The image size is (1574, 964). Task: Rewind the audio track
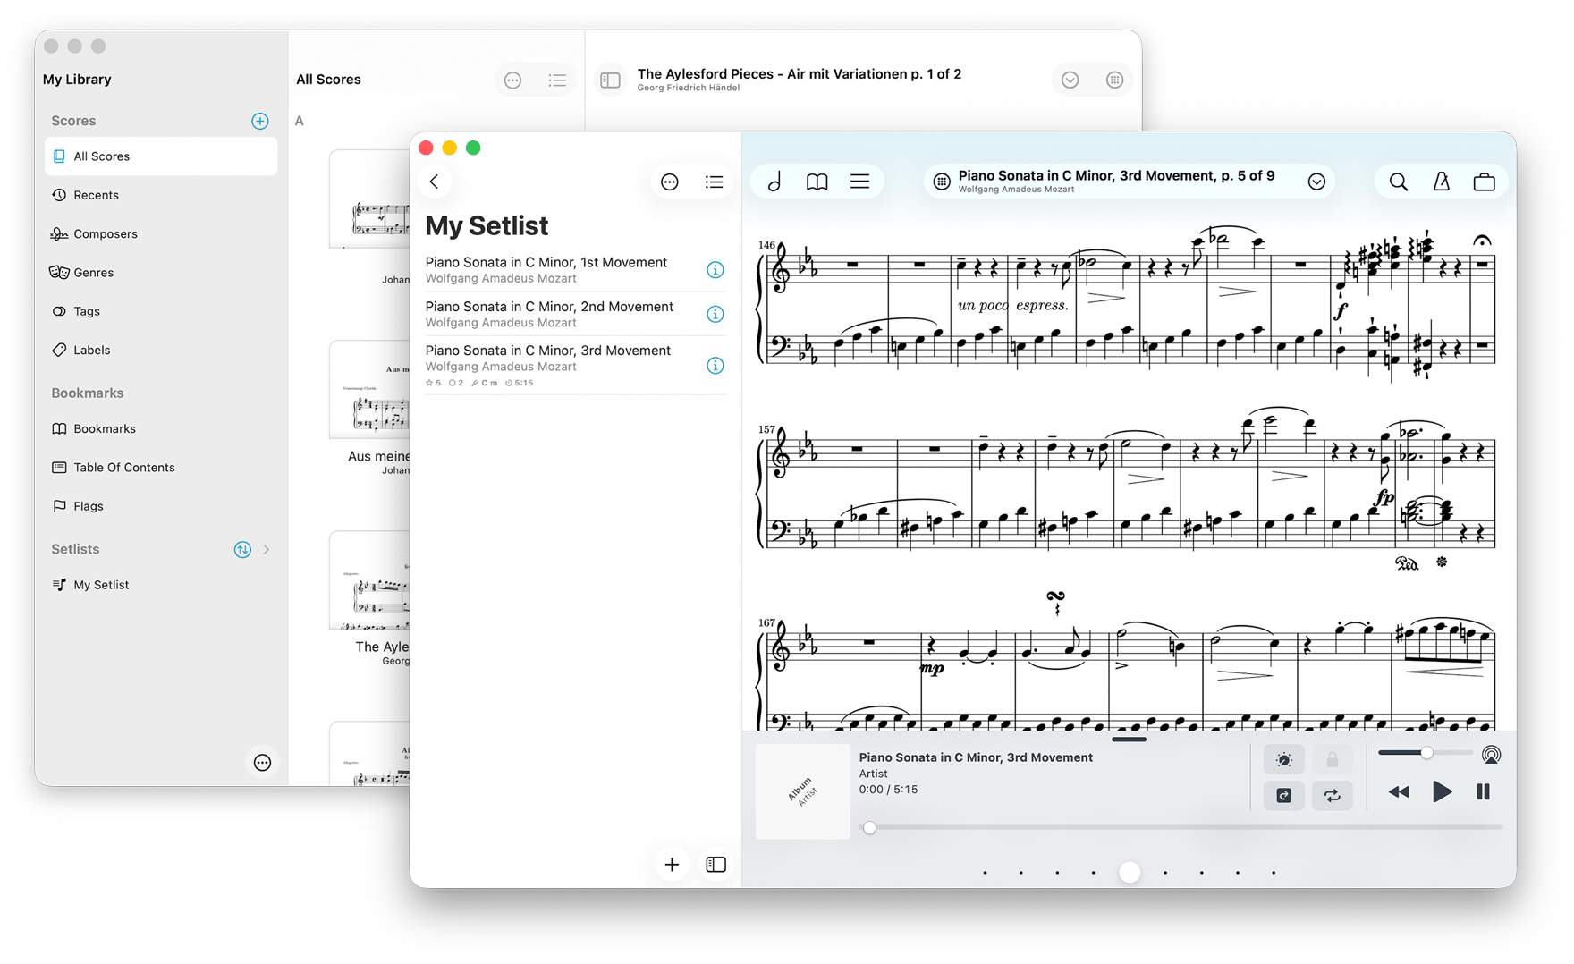(x=1399, y=792)
